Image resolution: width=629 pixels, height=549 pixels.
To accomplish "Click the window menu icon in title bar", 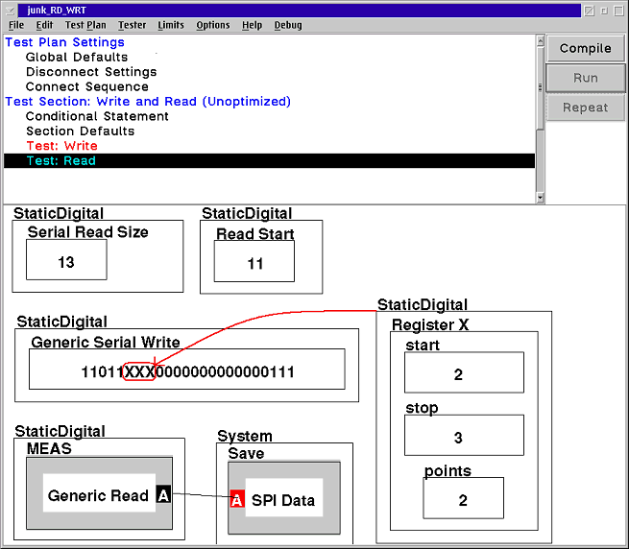I will coord(11,10).
